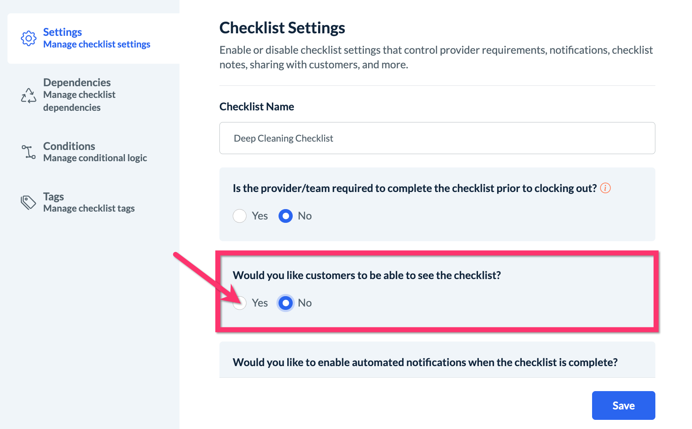Navigate to the Tags section title
This screenshot has height=429, width=692.
click(x=54, y=197)
